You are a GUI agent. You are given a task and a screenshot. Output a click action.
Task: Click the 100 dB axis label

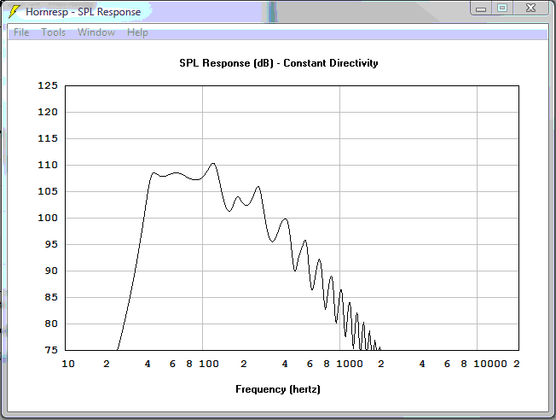(48, 218)
